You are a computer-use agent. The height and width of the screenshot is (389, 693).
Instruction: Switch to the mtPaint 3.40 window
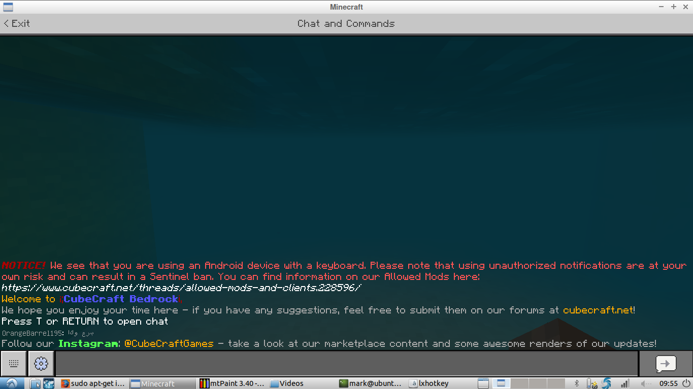click(232, 383)
